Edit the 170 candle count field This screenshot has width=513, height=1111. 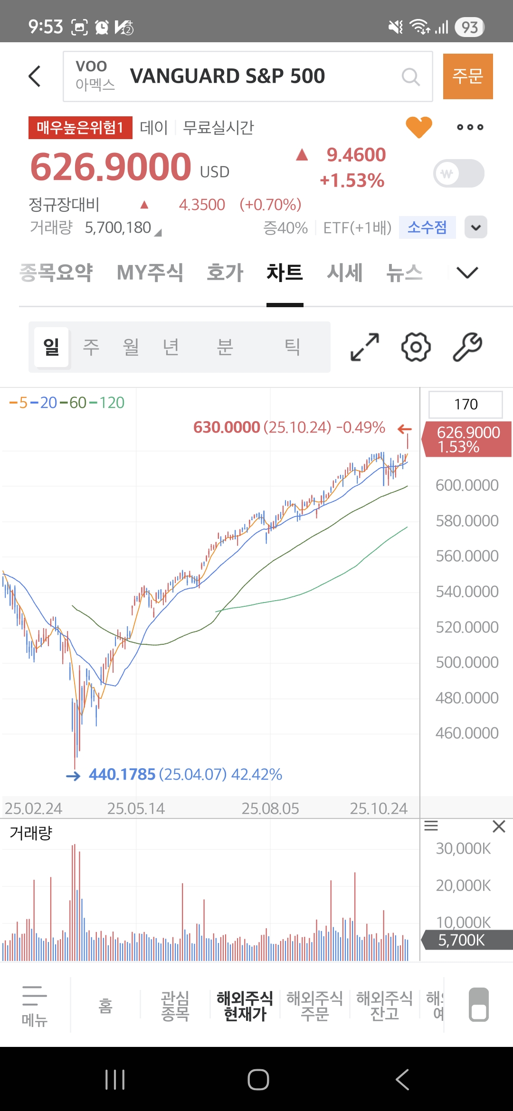[x=465, y=404]
